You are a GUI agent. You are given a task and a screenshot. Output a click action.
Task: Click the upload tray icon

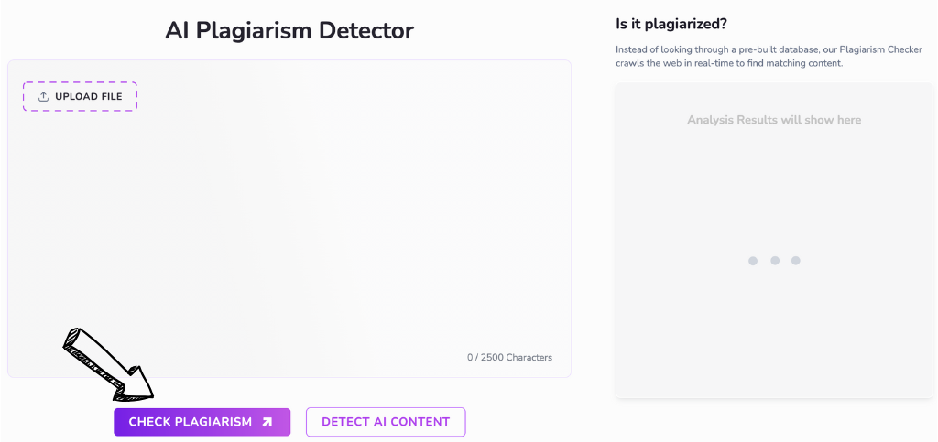pos(43,97)
